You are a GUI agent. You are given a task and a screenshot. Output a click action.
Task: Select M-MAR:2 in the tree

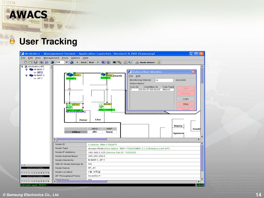coord(39,76)
